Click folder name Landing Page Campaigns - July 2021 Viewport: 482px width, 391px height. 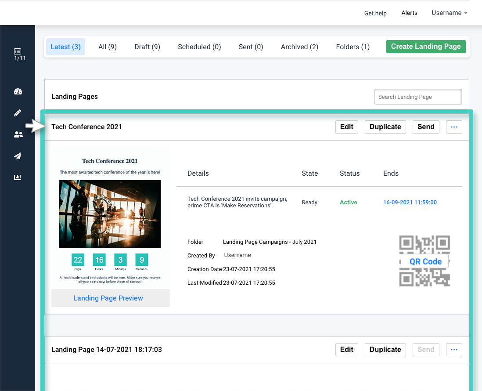270,242
